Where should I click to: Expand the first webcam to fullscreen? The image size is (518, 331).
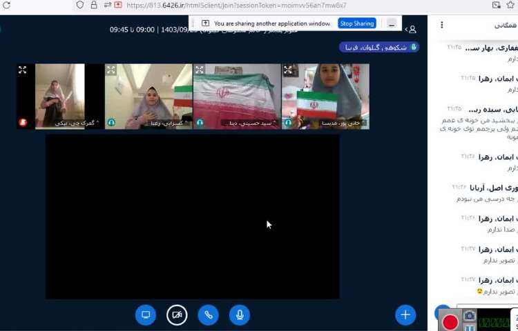tap(23, 70)
